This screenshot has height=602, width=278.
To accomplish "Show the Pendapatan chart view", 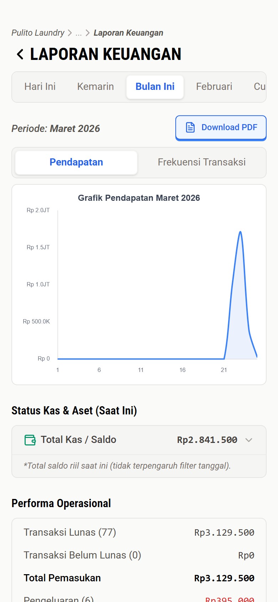I will [x=76, y=162].
